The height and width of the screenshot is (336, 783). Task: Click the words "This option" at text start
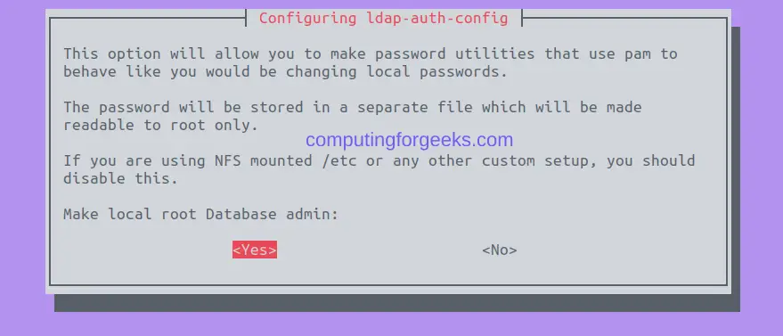[112, 53]
